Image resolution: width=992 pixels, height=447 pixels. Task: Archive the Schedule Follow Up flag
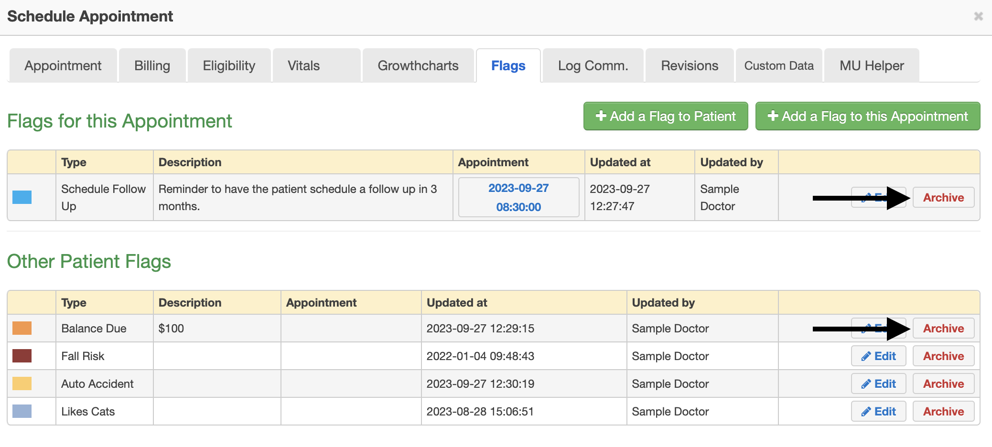[943, 197]
